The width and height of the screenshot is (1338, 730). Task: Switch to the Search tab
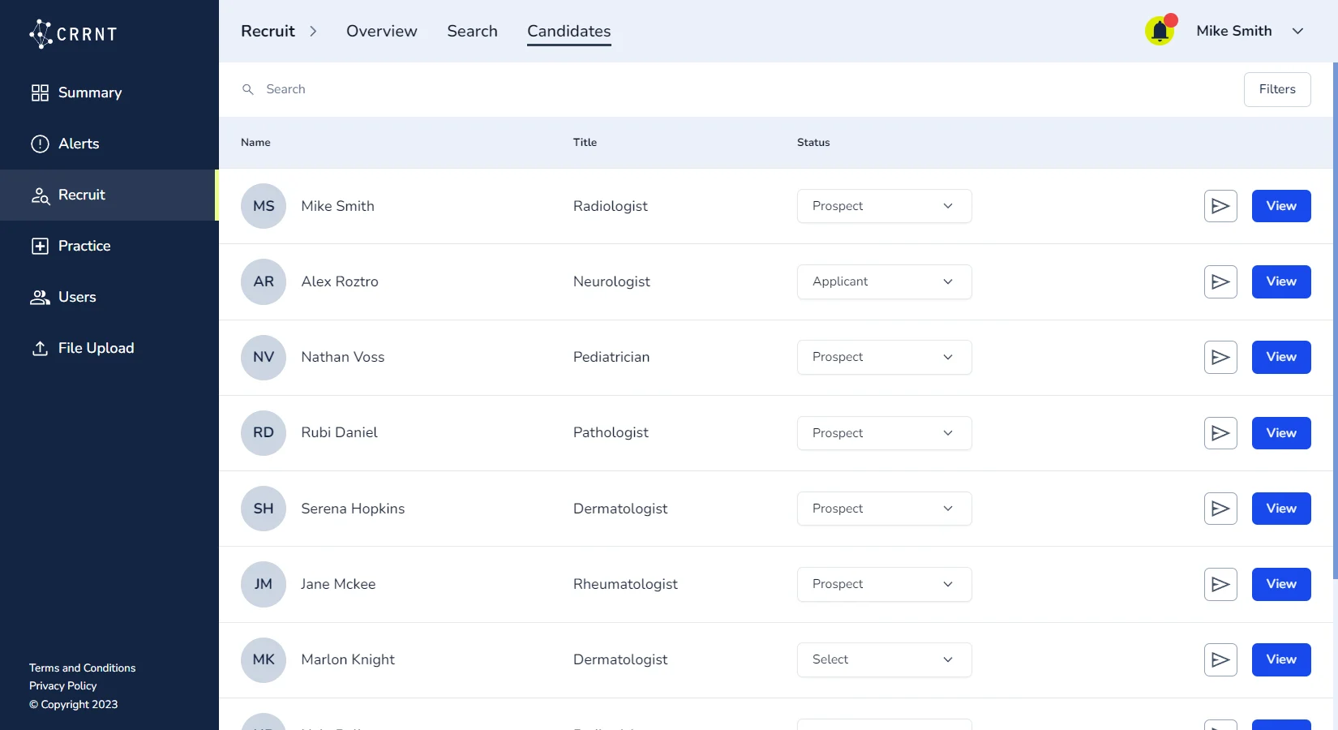472,31
